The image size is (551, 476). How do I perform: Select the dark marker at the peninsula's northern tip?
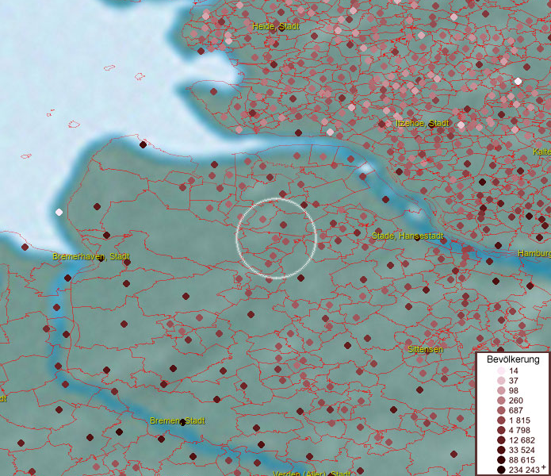[x=143, y=144]
